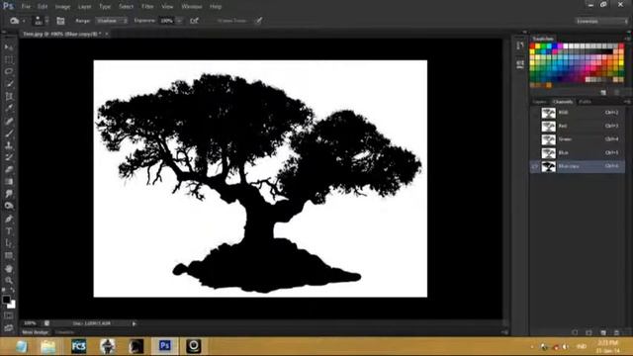This screenshot has height=356, width=633.
Task: Enable airbrush mode in options bar
Action: 194,21
